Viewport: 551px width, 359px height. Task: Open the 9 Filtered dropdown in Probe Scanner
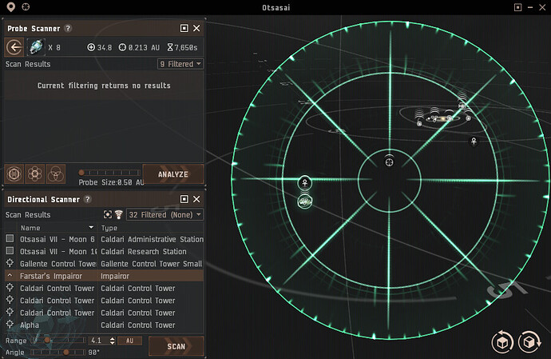(x=180, y=64)
